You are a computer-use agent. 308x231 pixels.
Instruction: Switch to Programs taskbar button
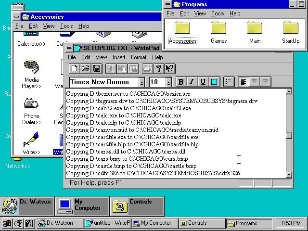pos(249,223)
